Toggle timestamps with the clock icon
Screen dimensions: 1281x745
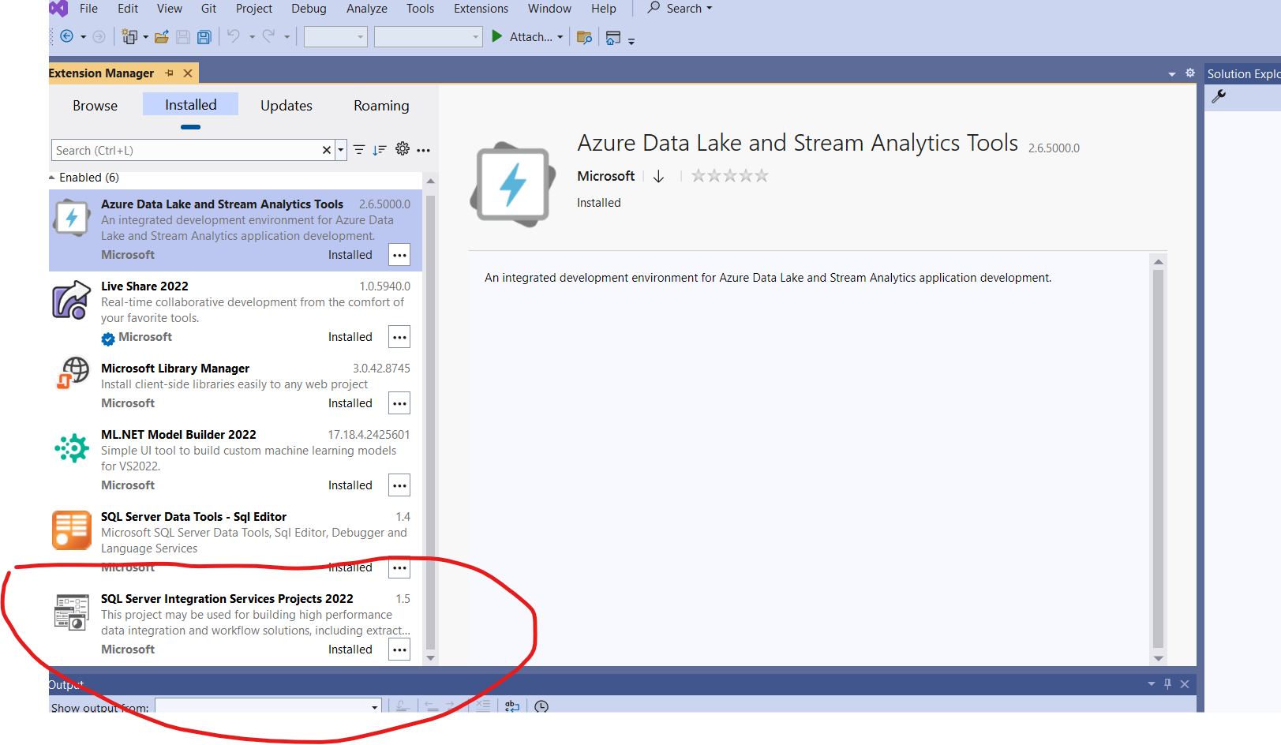(541, 706)
